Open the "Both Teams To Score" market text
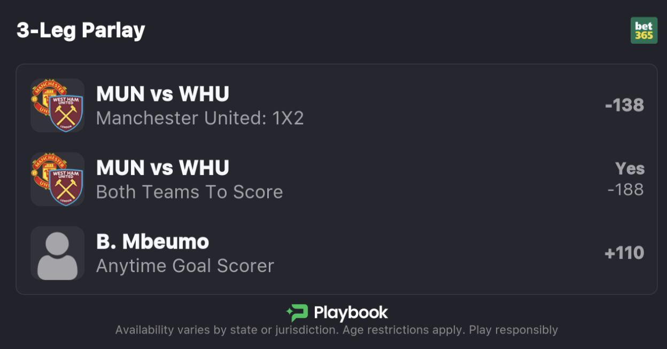The width and height of the screenshot is (667, 349). tap(189, 192)
